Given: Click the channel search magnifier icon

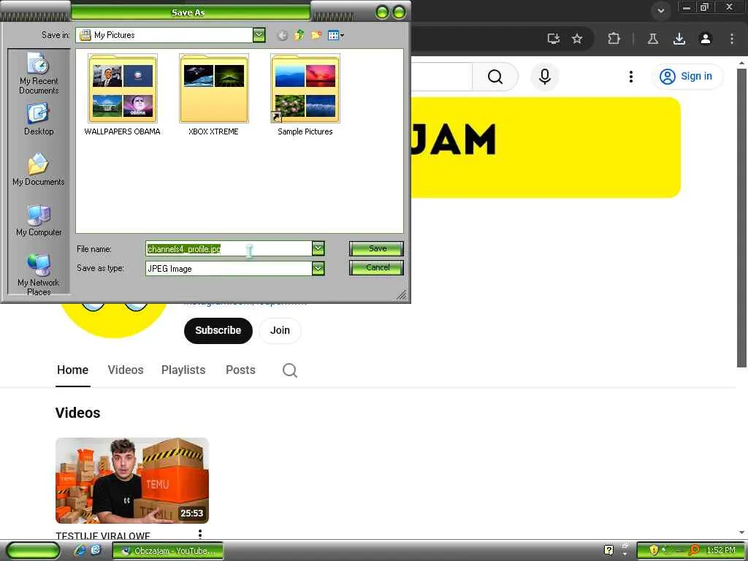Looking at the screenshot, I should point(289,370).
